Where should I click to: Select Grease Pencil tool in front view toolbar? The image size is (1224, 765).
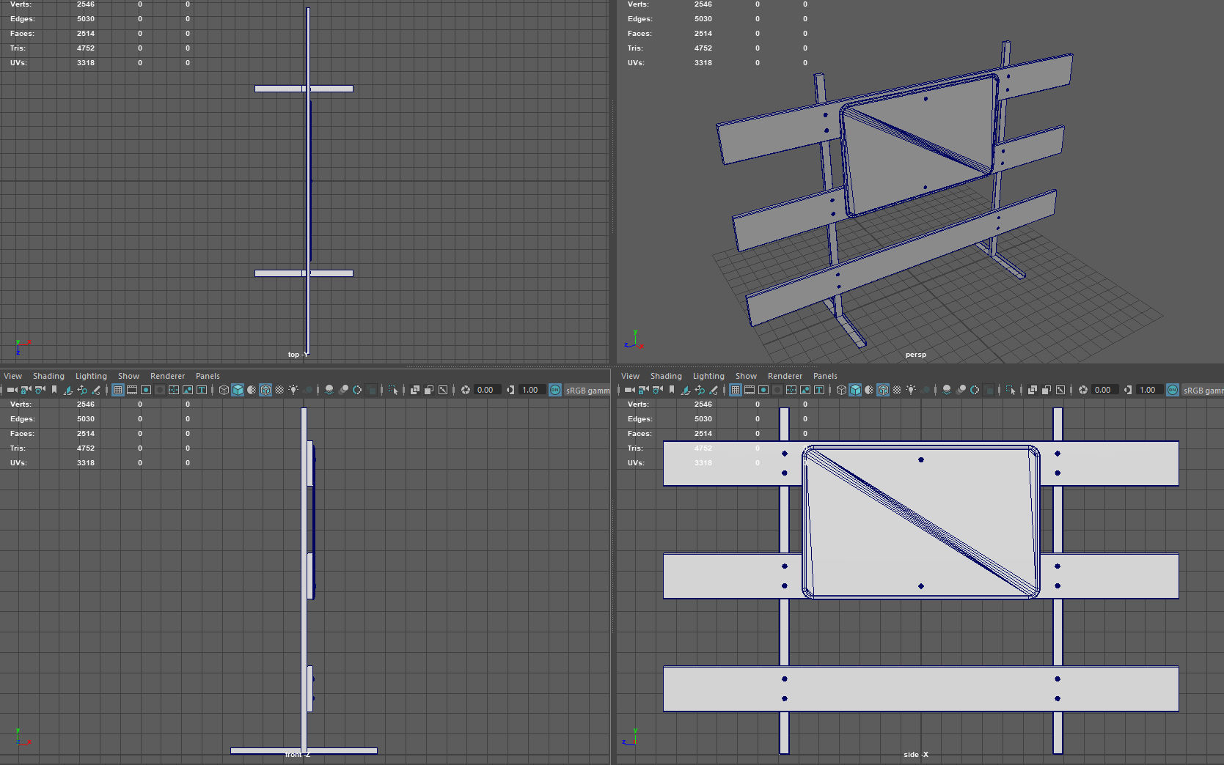95,390
